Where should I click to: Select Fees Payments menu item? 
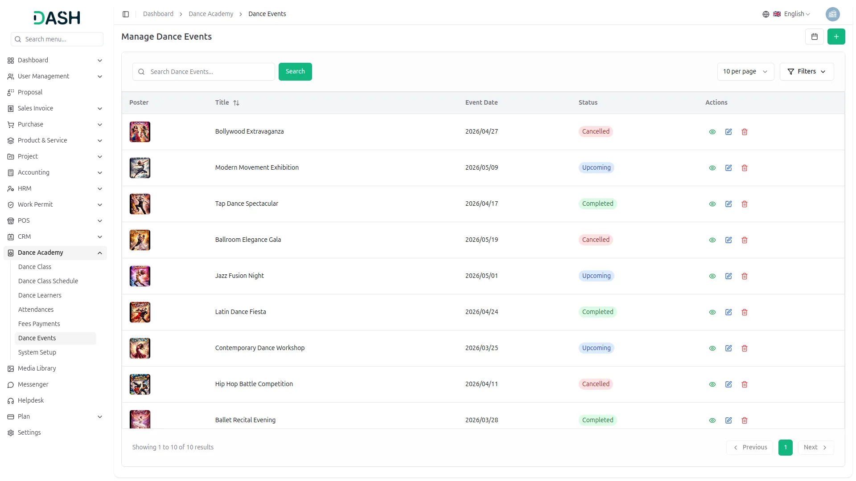(39, 324)
